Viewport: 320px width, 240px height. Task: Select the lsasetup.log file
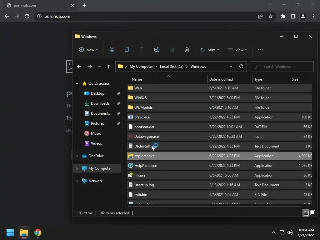[x=220, y=185]
